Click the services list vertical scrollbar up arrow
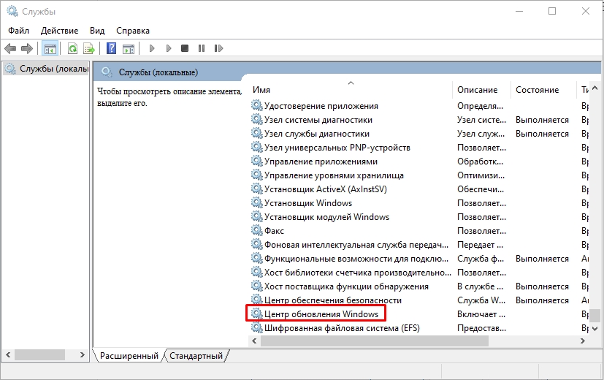 tap(595, 88)
